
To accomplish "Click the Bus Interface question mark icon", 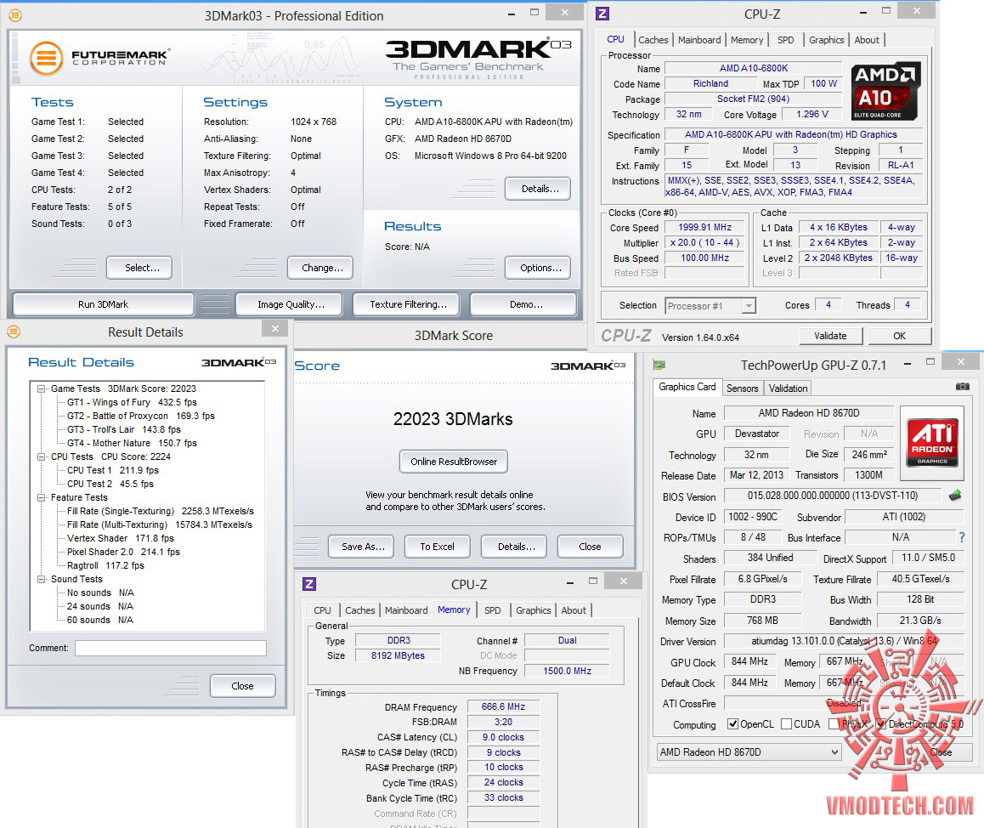I will pyautogui.click(x=961, y=537).
